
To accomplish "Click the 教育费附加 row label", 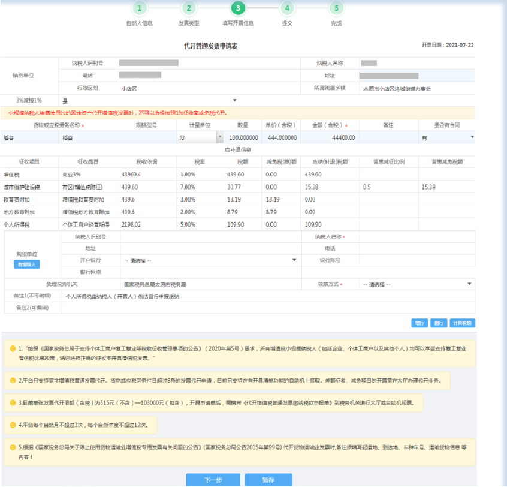I will click(17, 200).
